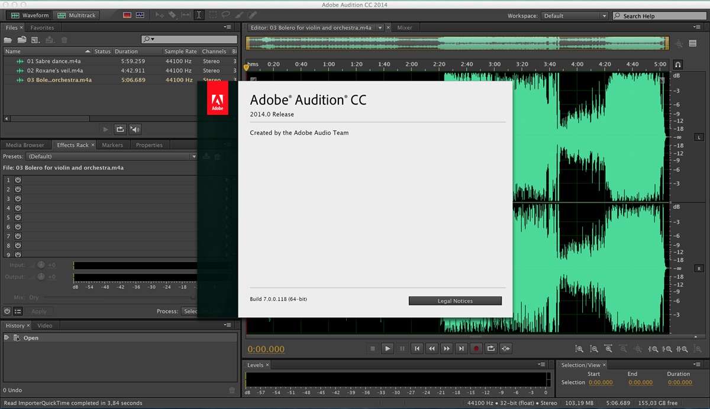Open the History panel options menu
This screenshot has height=409, width=710.
[x=228, y=325]
